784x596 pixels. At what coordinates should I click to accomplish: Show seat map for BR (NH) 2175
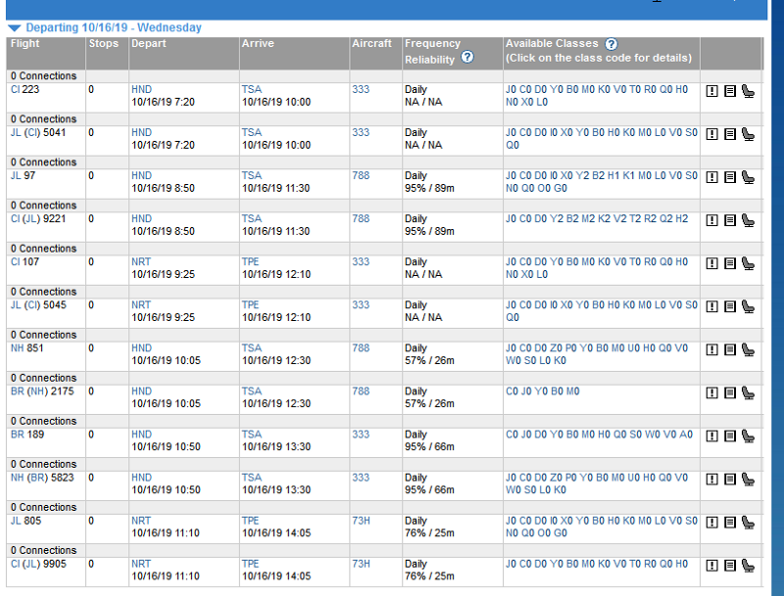[748, 392]
